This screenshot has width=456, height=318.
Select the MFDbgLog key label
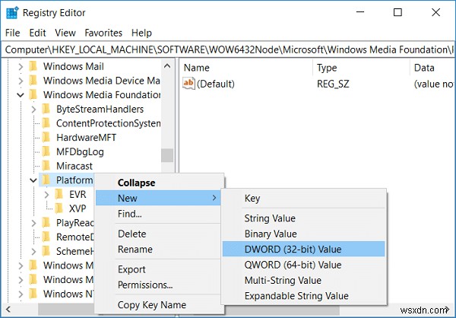80,151
